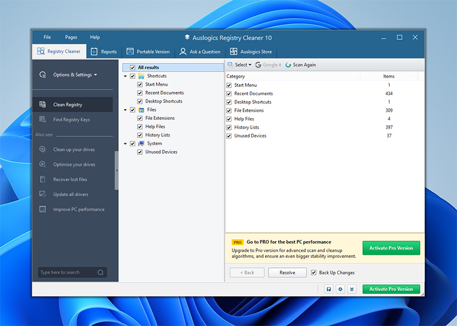Image resolution: width=457 pixels, height=326 pixels.
Task: Click the double chevron down icon
Action: (x=352, y=289)
